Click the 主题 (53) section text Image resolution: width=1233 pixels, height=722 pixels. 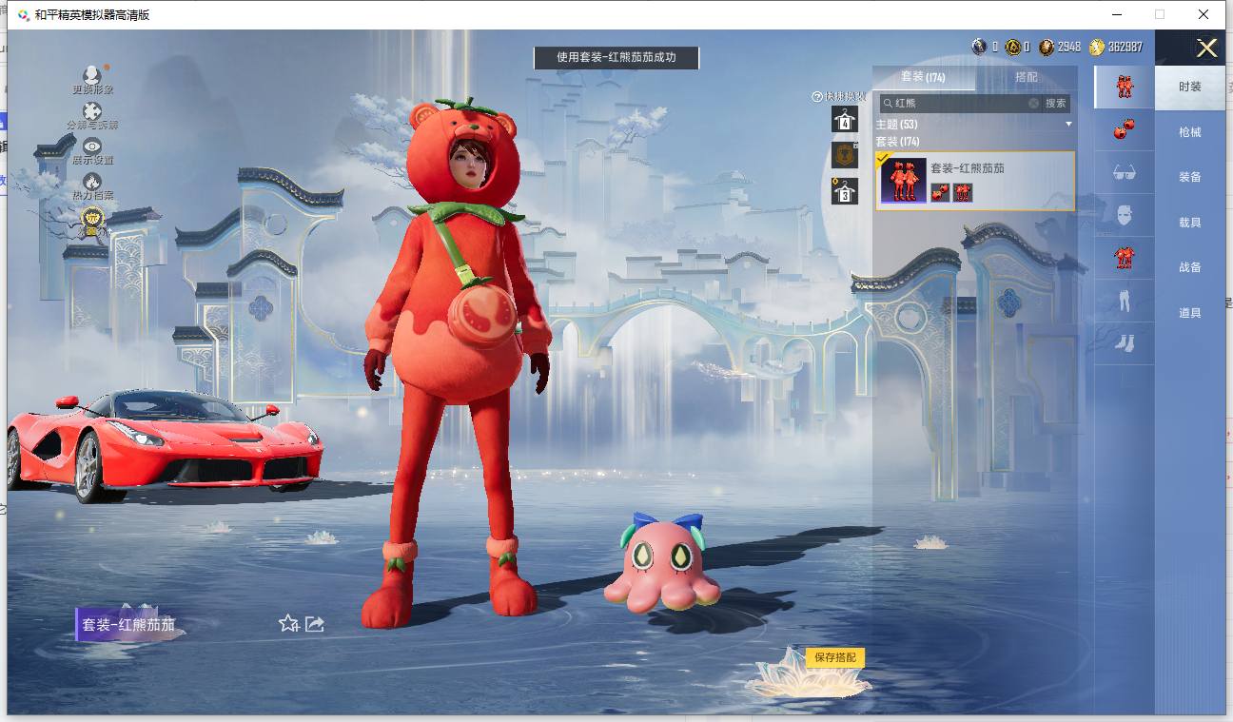(x=894, y=125)
